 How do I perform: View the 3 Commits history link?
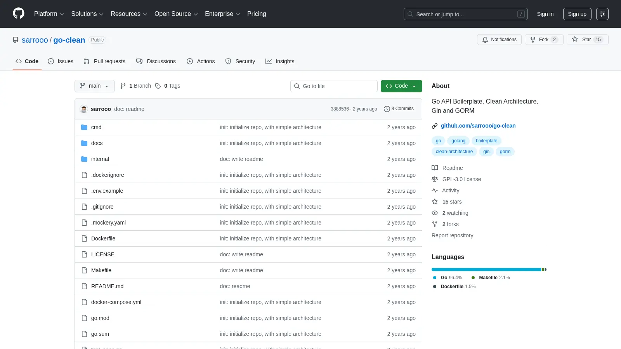(399, 109)
